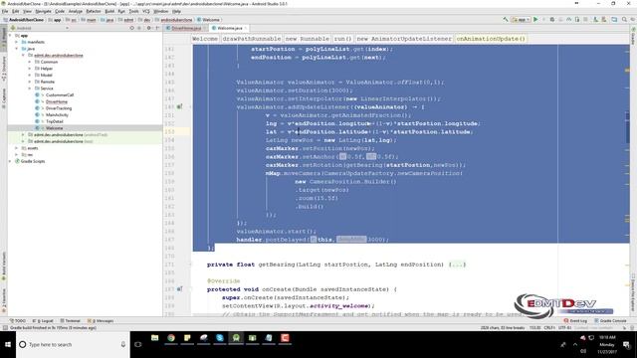Image resolution: width=637 pixels, height=358 pixels.
Task: Click onAnimationUpdate() breadcrumb
Action: pyautogui.click(x=491, y=39)
